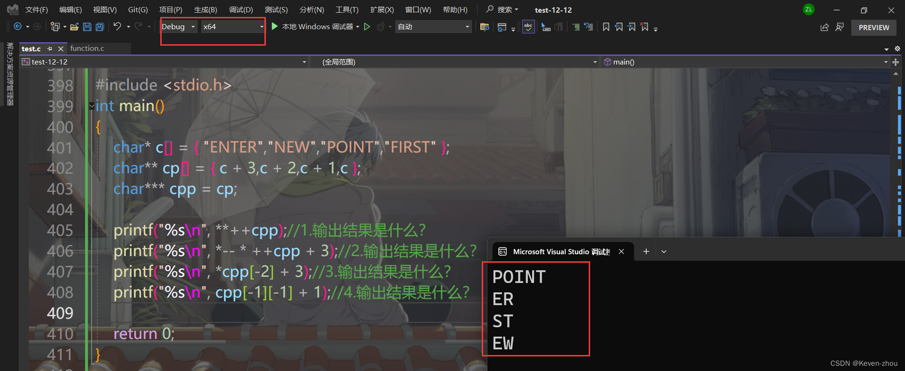The height and width of the screenshot is (371, 905).
Task: Open the 调试(D) menu
Action: point(241,10)
